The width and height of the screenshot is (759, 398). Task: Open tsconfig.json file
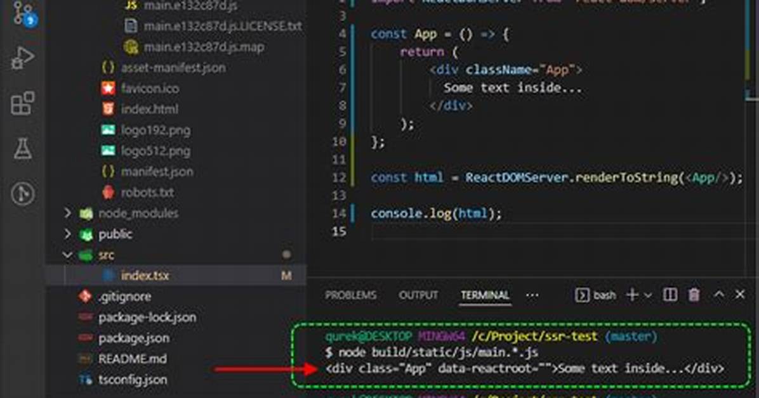pyautogui.click(x=133, y=380)
